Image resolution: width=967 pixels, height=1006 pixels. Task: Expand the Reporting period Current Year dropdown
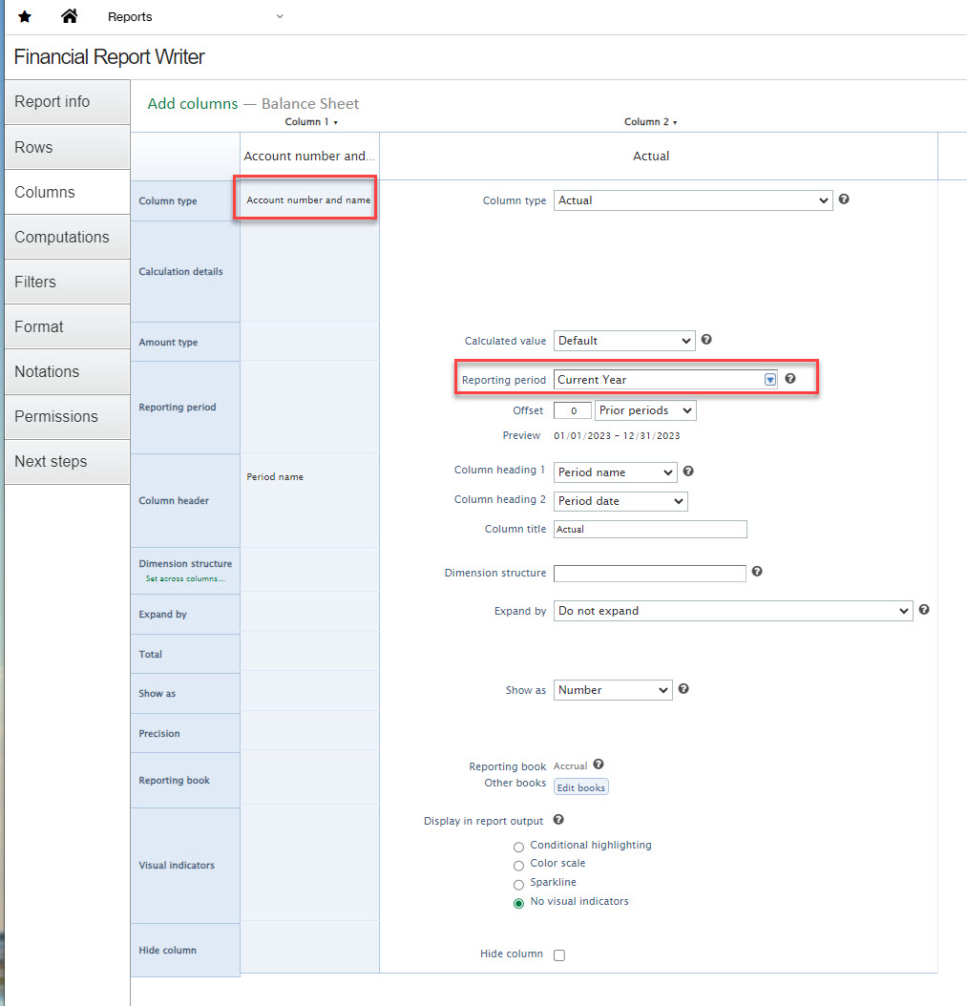coord(666,380)
